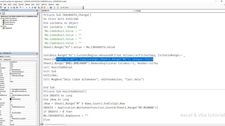Click the fmListStylePlain property value
This screenshot has height=126, width=225.
[15, 113]
